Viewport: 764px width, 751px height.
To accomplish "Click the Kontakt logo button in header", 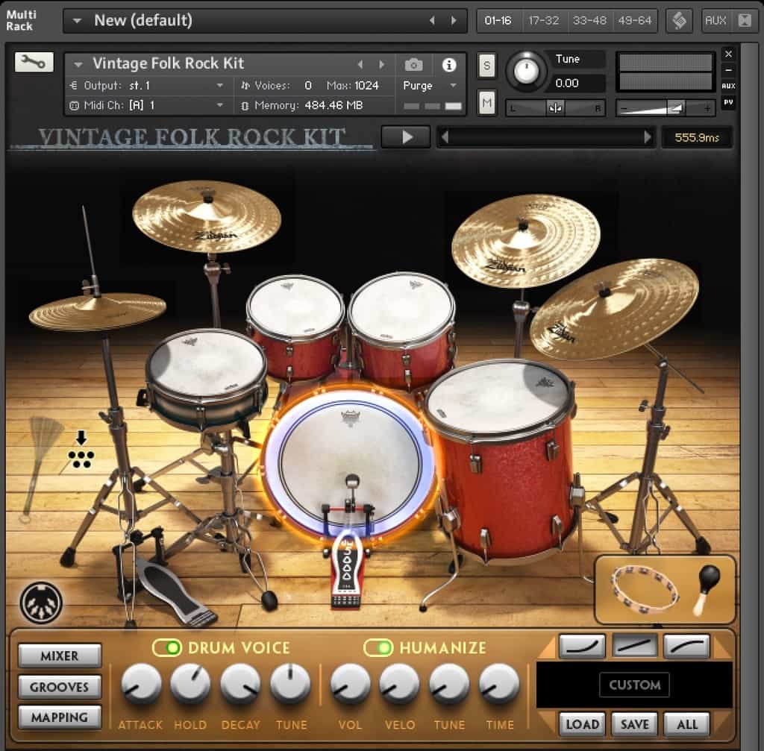I will click(x=679, y=21).
